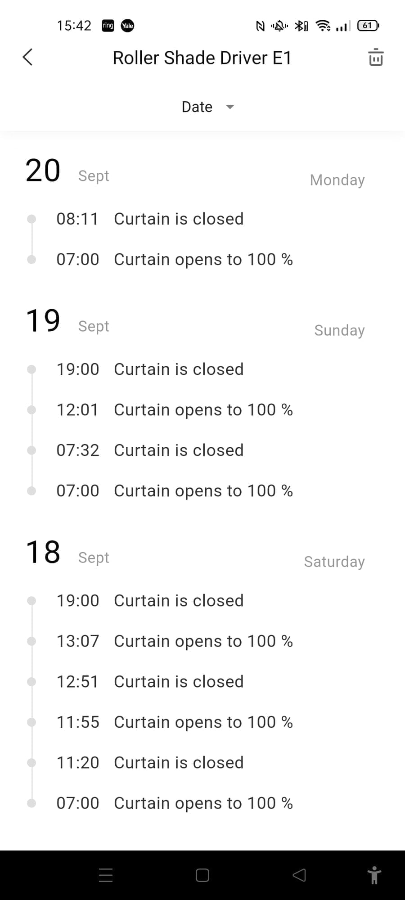Open Android recent apps menu button

[x=106, y=875]
